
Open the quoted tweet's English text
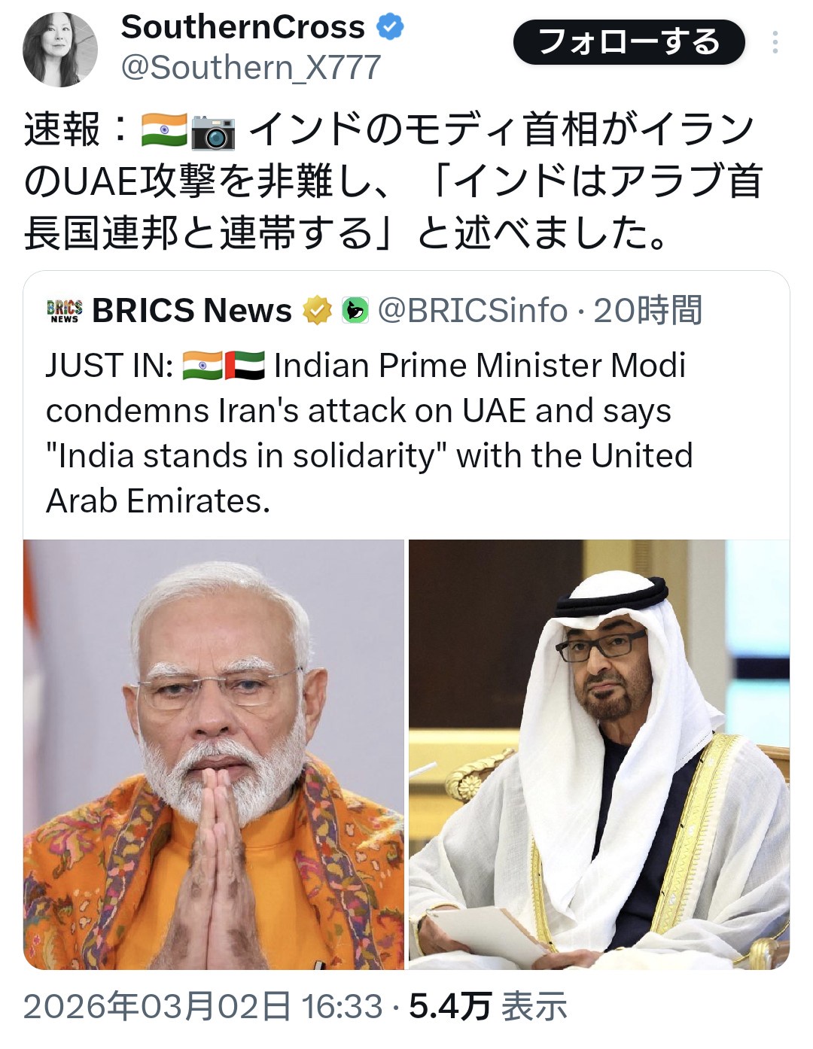point(369,433)
